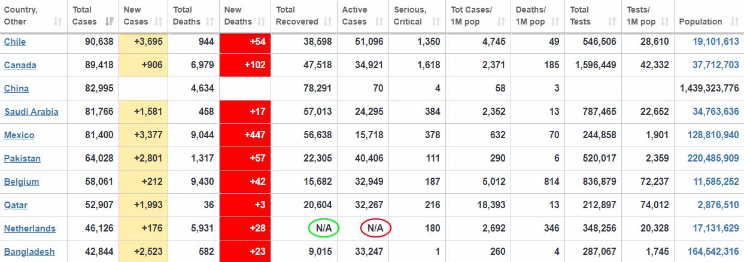The height and width of the screenshot is (262, 744).
Task: Select Netherlands Active Cases N/A cell
Action: (375, 229)
